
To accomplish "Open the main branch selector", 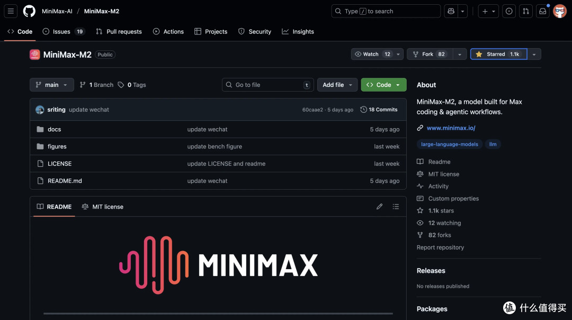I will point(52,85).
